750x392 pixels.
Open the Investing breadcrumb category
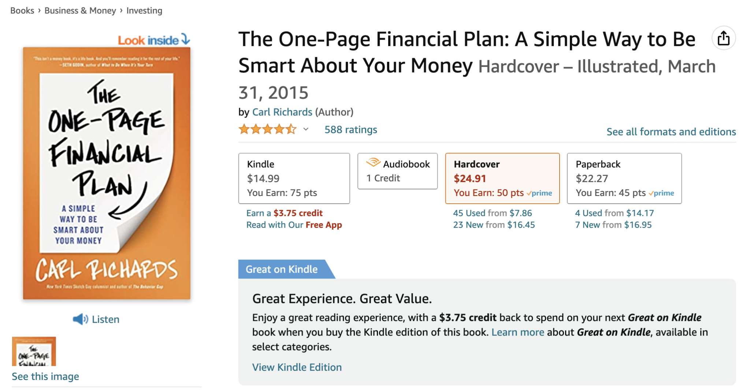[x=144, y=10]
